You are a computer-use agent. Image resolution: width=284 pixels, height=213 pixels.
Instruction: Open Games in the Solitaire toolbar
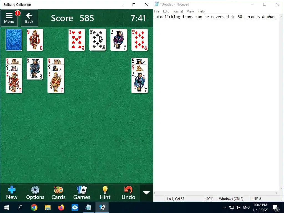click(82, 193)
